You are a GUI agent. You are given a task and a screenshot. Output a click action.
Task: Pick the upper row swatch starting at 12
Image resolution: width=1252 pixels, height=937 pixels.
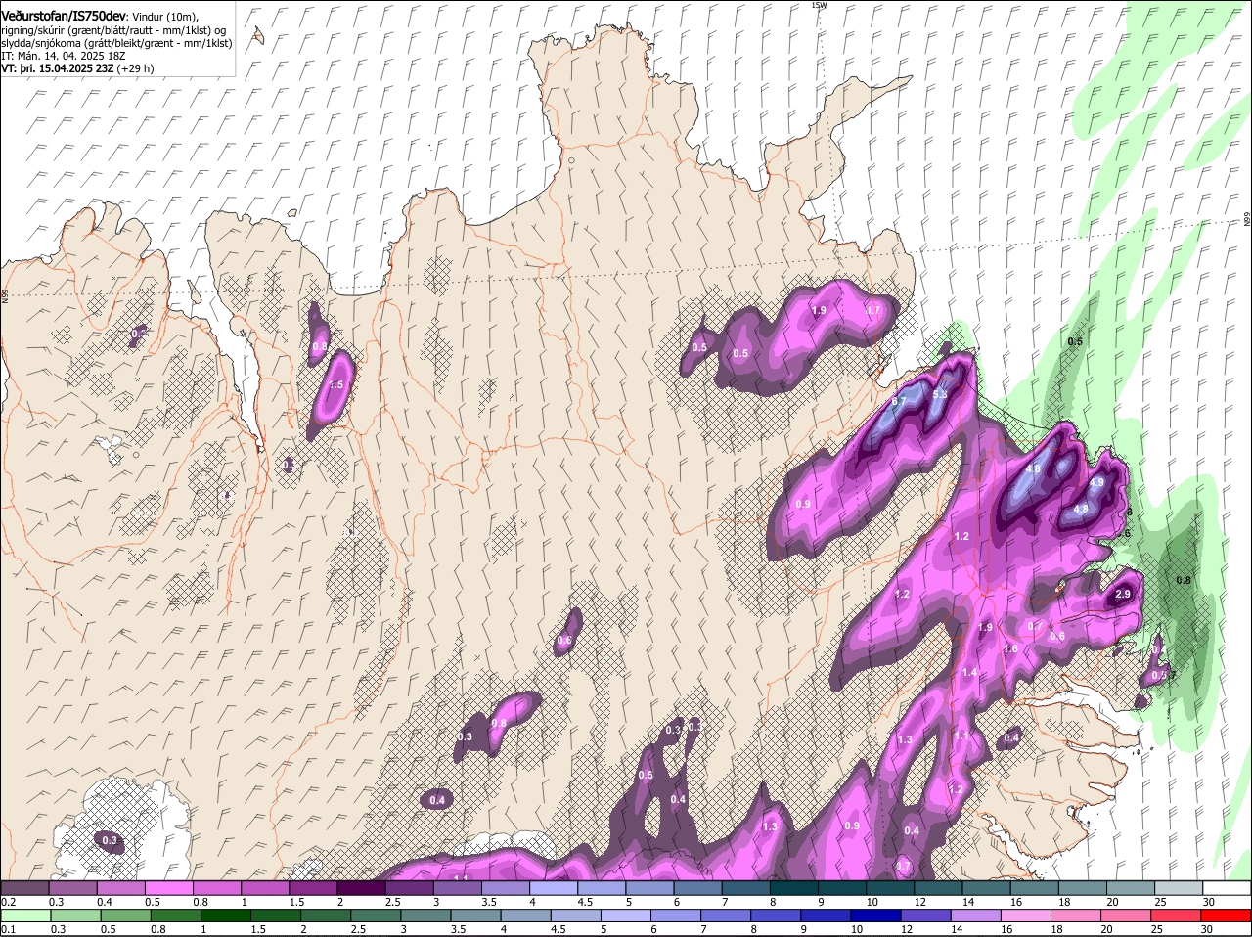(938, 887)
